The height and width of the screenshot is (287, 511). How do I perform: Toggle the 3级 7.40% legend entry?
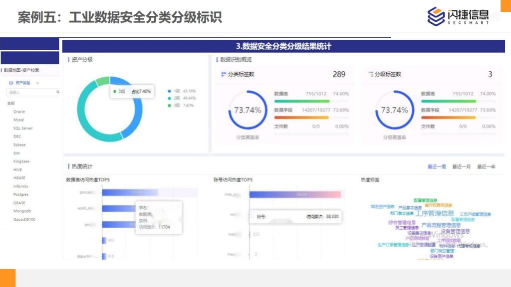coord(181,106)
